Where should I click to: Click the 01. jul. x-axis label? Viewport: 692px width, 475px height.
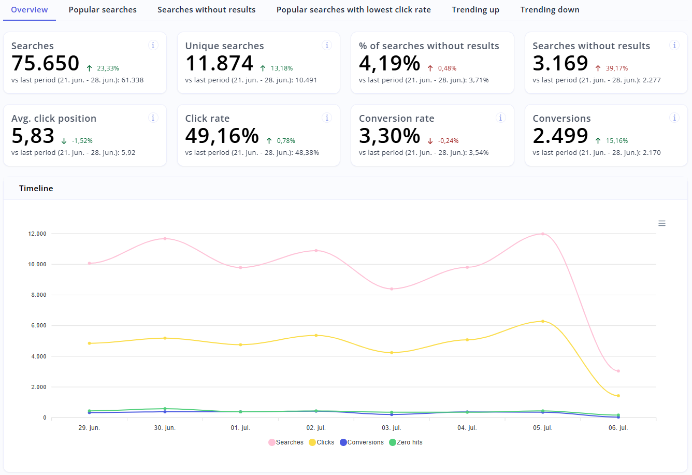240,428
